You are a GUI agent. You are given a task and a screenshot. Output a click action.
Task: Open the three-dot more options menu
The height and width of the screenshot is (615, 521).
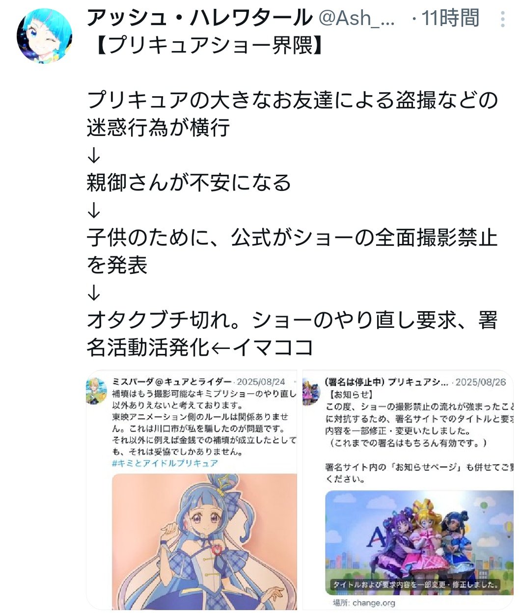coord(502,19)
